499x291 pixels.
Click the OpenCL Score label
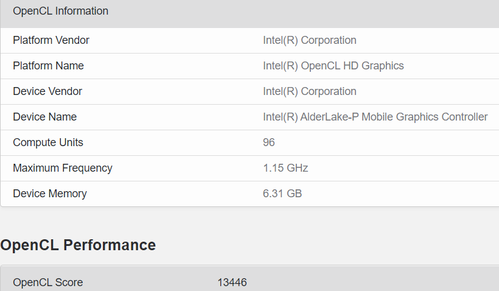(x=48, y=282)
